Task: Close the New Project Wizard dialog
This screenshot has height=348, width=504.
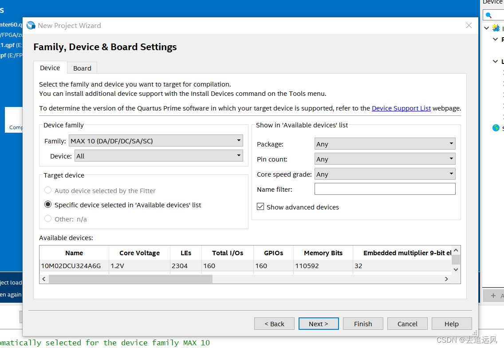Action: [x=469, y=25]
